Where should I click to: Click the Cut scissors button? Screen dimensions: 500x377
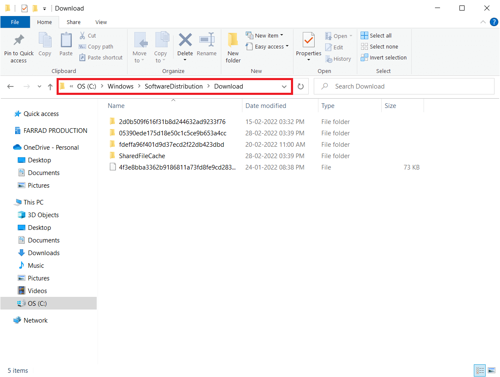coord(88,36)
